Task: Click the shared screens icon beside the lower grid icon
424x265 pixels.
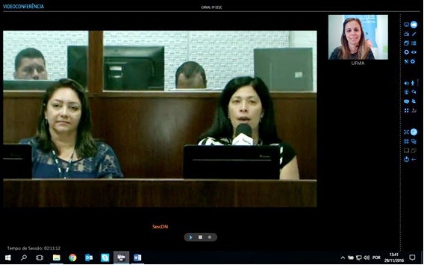Action: click(x=414, y=141)
